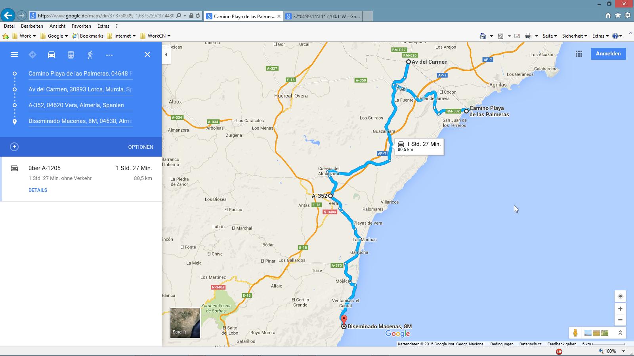Open the Bearbeiten menu
Screen dimensions: 634x356
pyautogui.click(x=32, y=26)
